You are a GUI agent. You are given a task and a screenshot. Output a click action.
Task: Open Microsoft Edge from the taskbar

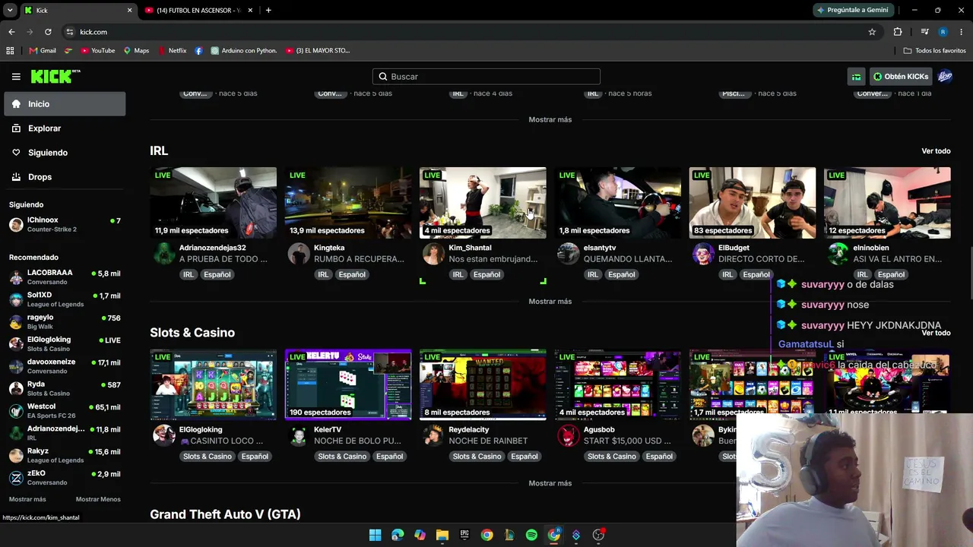pyautogui.click(x=398, y=535)
